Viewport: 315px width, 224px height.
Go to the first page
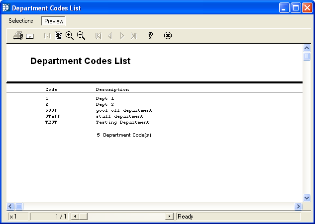click(98, 36)
